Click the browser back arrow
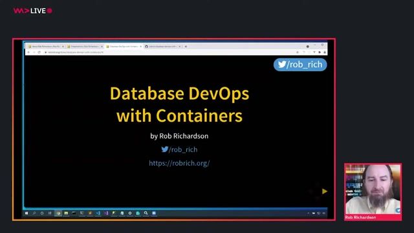The width and height of the screenshot is (414, 233). pos(28,52)
